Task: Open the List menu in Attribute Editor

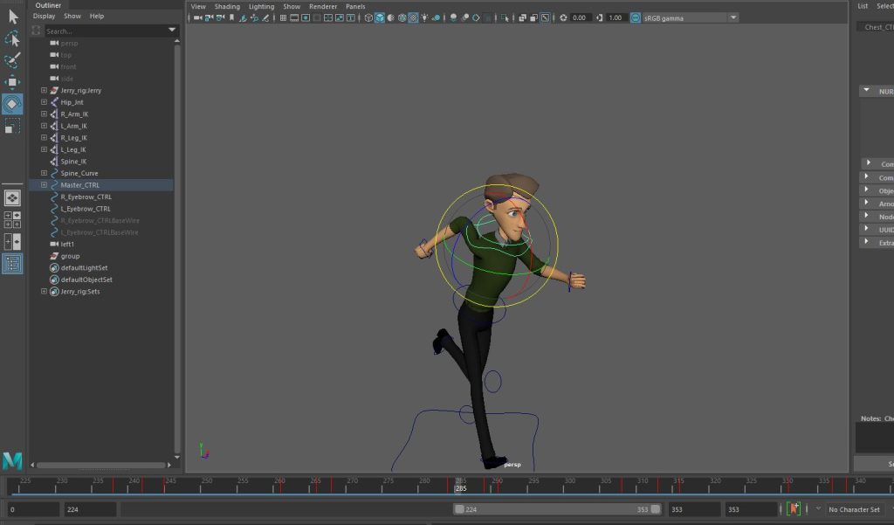Action: 863,6
